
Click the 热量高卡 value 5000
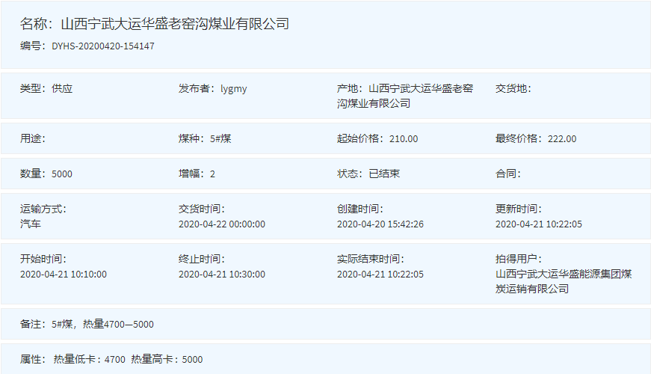[192, 360]
